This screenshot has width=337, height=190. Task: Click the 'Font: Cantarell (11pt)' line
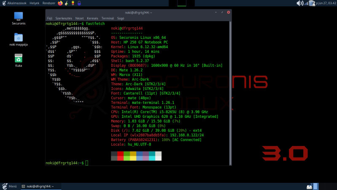click(x=146, y=93)
